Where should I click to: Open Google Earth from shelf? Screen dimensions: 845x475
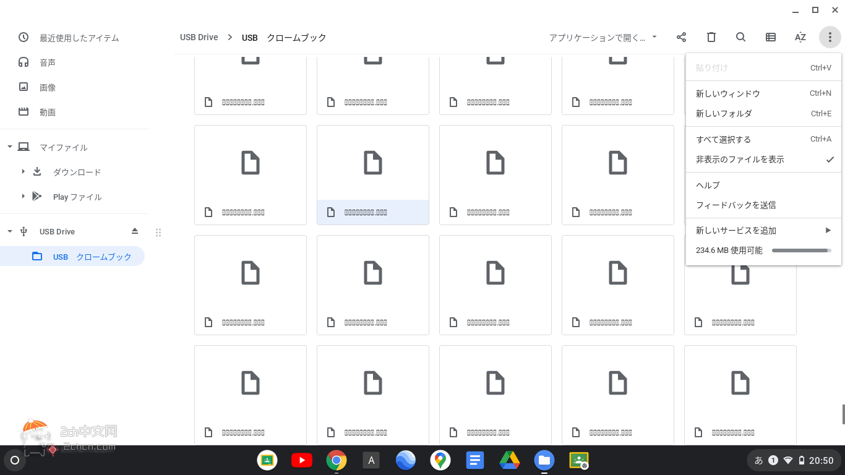[406, 460]
